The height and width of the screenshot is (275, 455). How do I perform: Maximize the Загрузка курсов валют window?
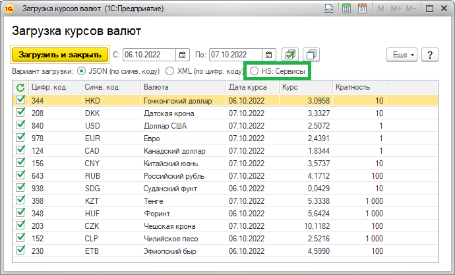click(429, 9)
